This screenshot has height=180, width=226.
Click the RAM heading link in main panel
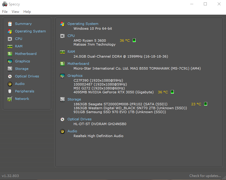coord(71,52)
